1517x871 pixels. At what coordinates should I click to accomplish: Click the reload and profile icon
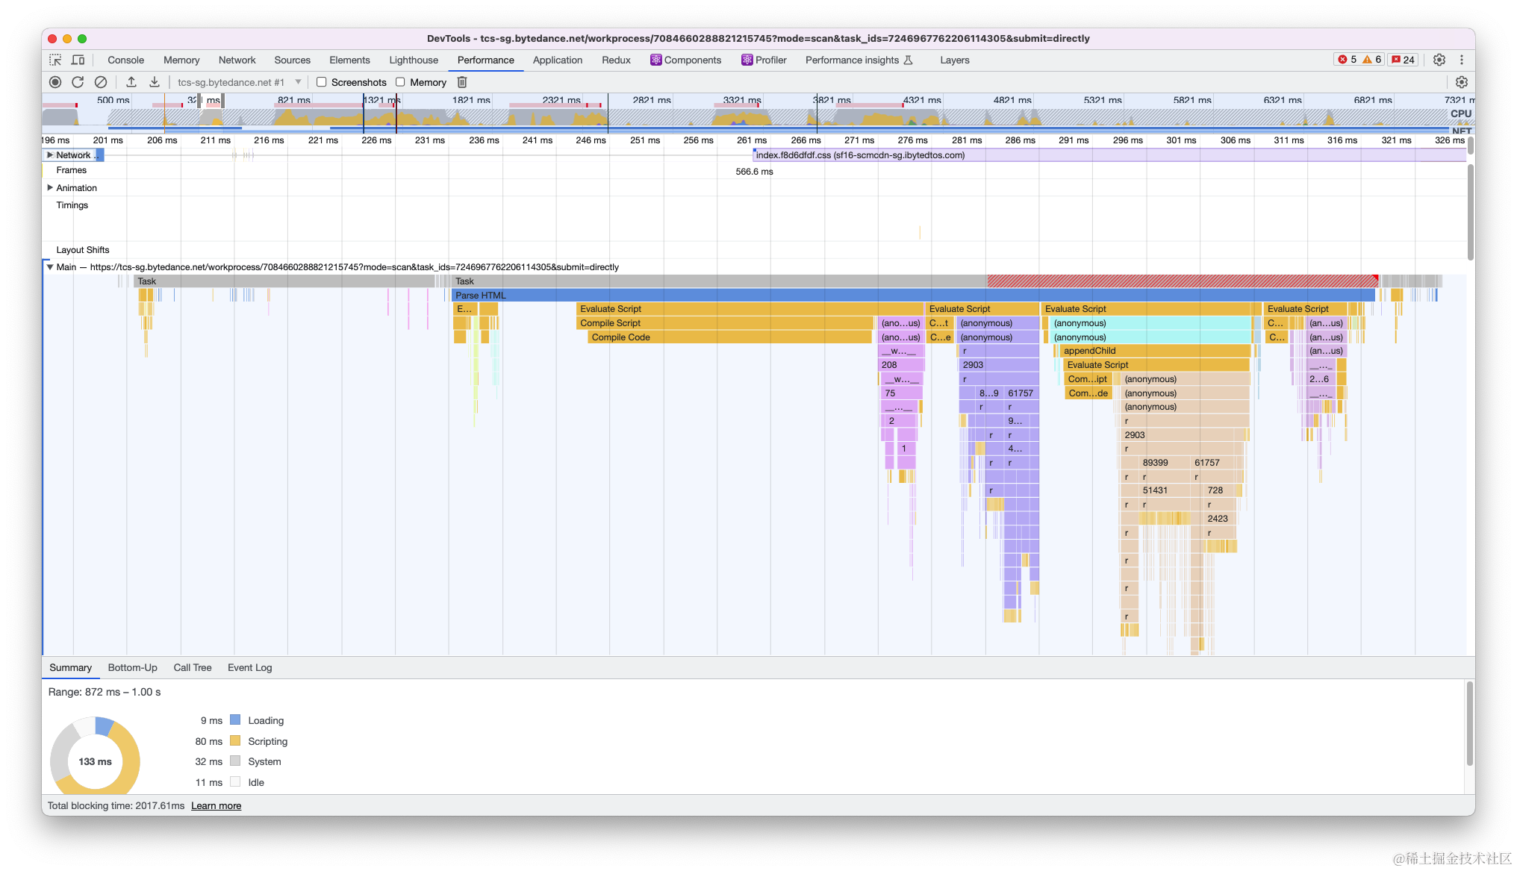tap(78, 82)
